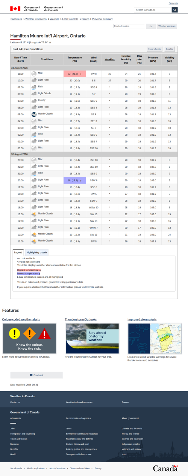Click the Mostly Cloudy sun icon at 15:00

[x=34, y=214]
